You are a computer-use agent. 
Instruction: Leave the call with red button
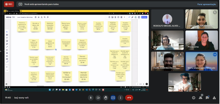(x=129, y=98)
